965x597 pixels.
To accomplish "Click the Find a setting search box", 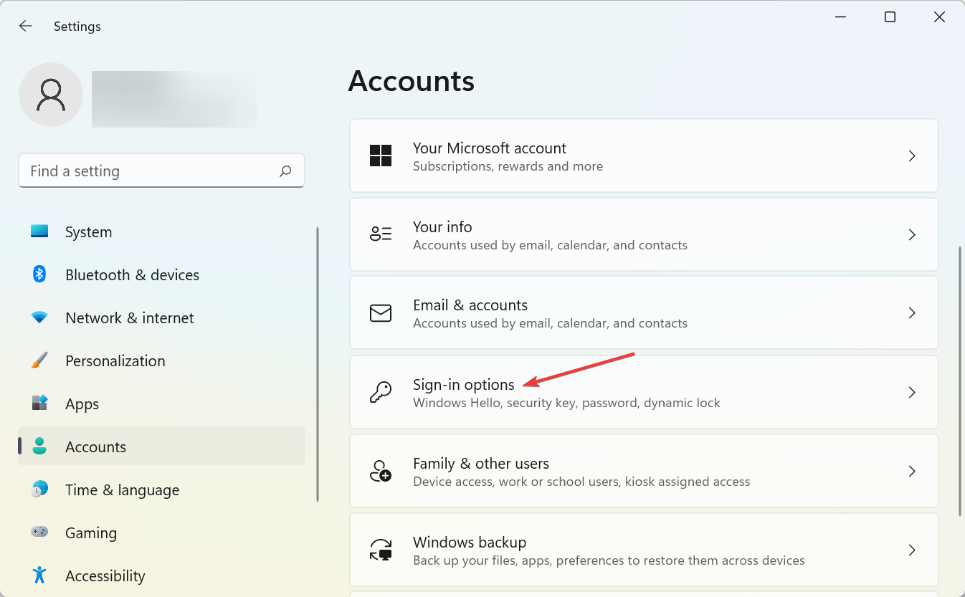I will [x=161, y=171].
